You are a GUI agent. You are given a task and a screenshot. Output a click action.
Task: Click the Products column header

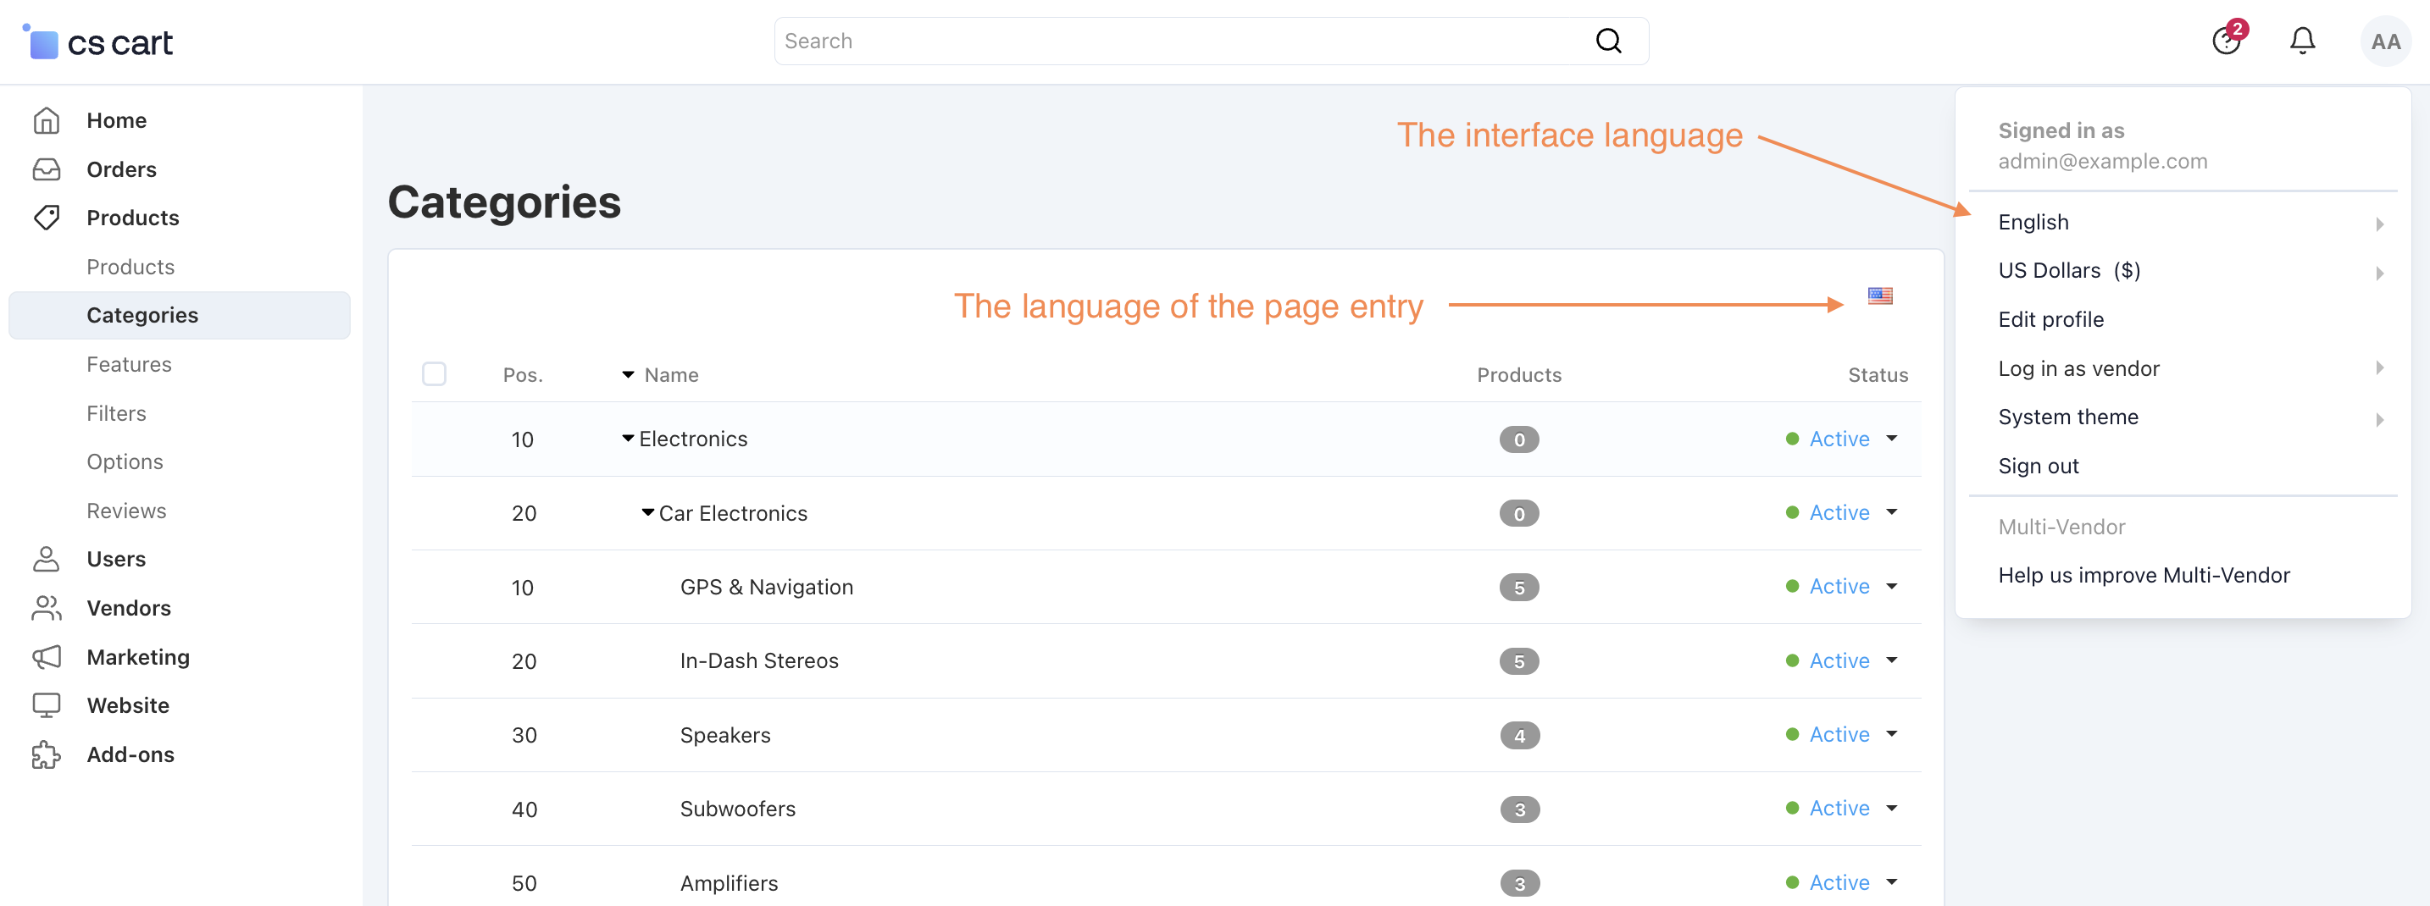[x=1518, y=375]
